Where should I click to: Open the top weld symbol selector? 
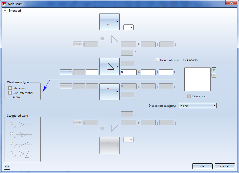pyautogui.click(x=109, y=22)
